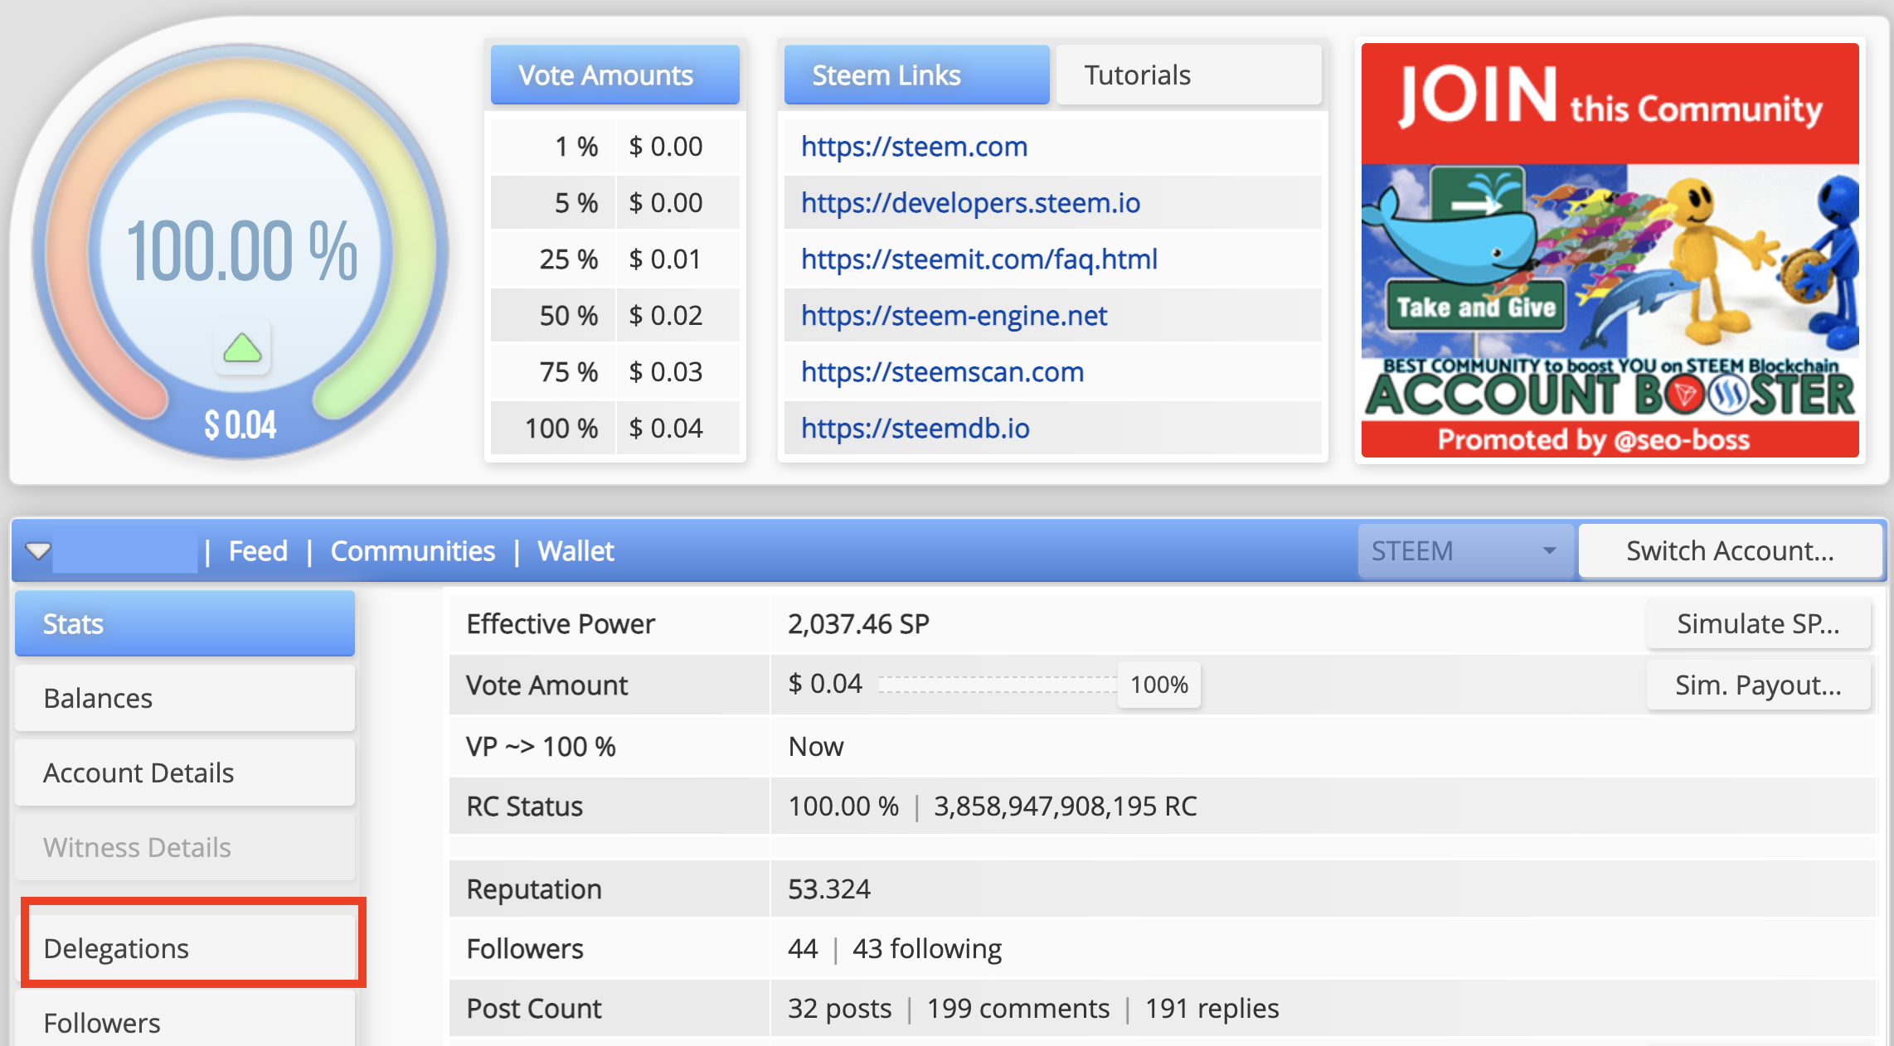Click the green upward triangle in gauge
The height and width of the screenshot is (1046, 1894).
pos(242,348)
